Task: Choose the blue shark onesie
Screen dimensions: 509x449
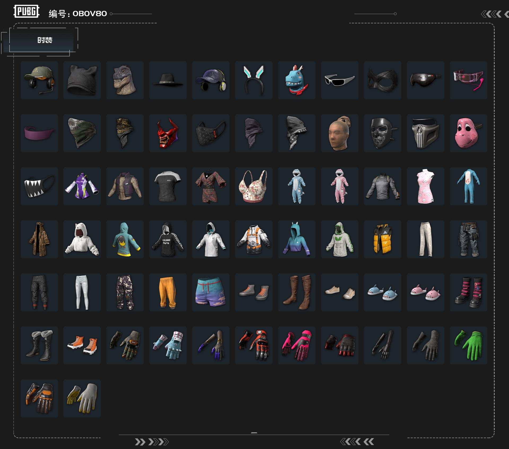Action: click(297, 186)
